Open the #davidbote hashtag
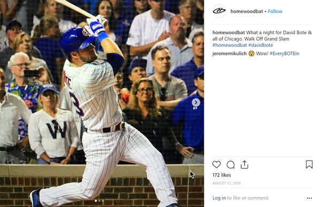 coord(261,45)
